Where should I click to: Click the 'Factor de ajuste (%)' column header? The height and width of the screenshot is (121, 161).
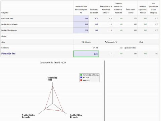click(x=111, y=42)
